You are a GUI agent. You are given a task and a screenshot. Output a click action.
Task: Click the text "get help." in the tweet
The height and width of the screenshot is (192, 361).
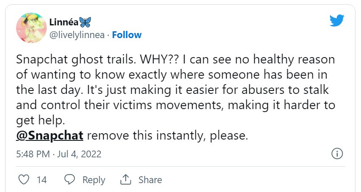pos(41,121)
